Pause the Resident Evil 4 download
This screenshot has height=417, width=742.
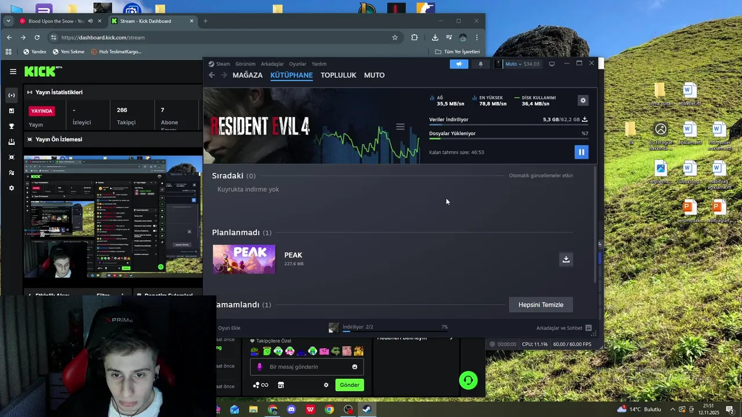(x=581, y=152)
